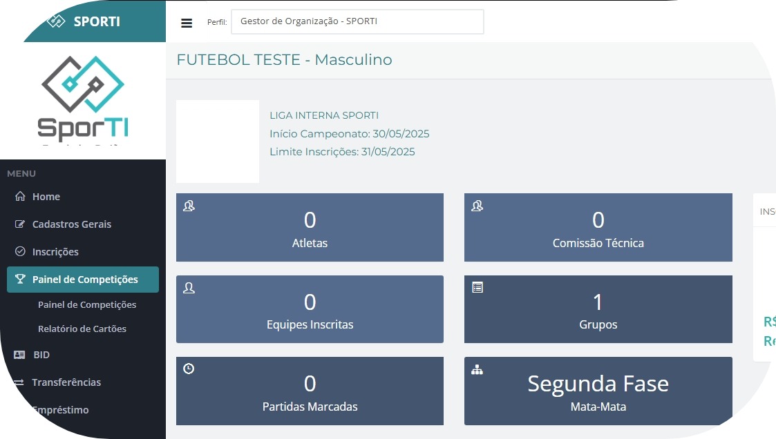This screenshot has width=776, height=439.
Task: Click the Cadastros Gerais edit icon
Action: (x=20, y=224)
